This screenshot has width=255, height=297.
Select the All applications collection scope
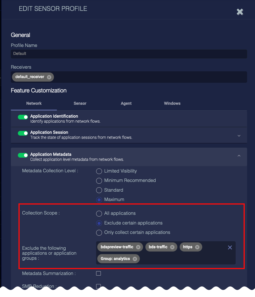tap(99, 214)
